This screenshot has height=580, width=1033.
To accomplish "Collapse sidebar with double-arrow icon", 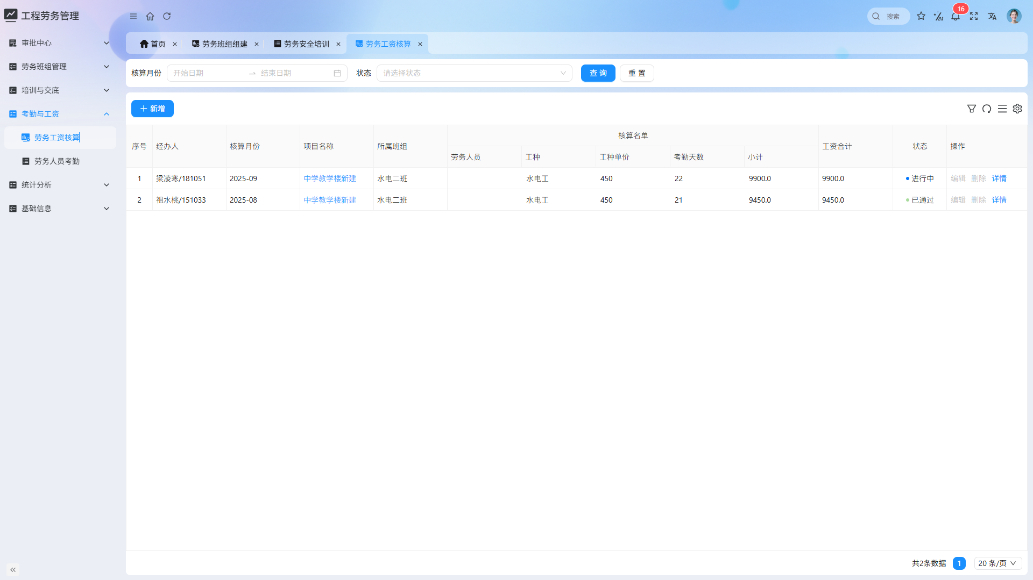I will point(13,569).
